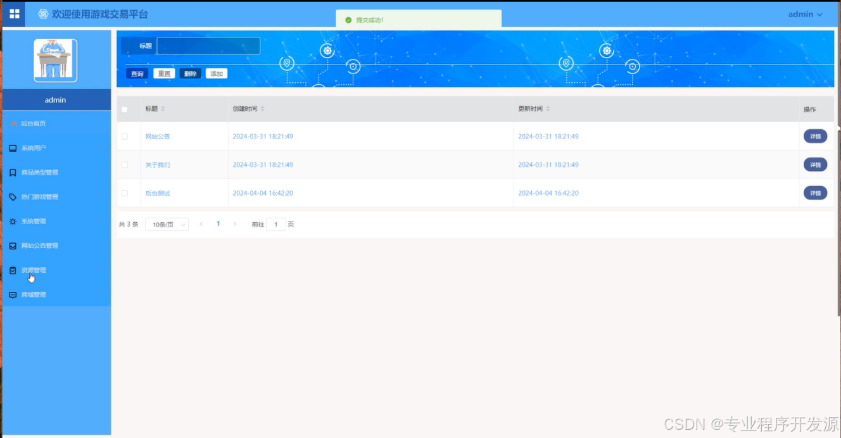Sort the table by the 标题 column arrows
The height and width of the screenshot is (438, 841).
[163, 109]
